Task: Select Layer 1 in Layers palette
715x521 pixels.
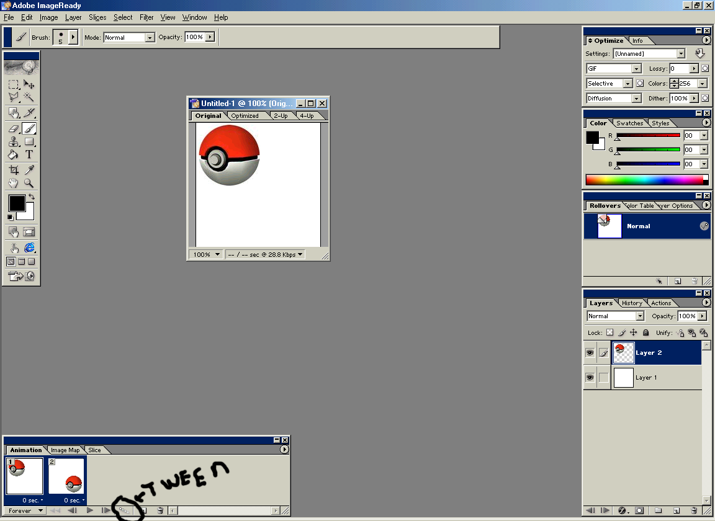Action: (x=655, y=378)
